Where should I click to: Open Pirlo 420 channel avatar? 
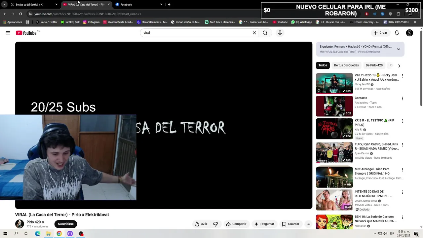(19, 224)
